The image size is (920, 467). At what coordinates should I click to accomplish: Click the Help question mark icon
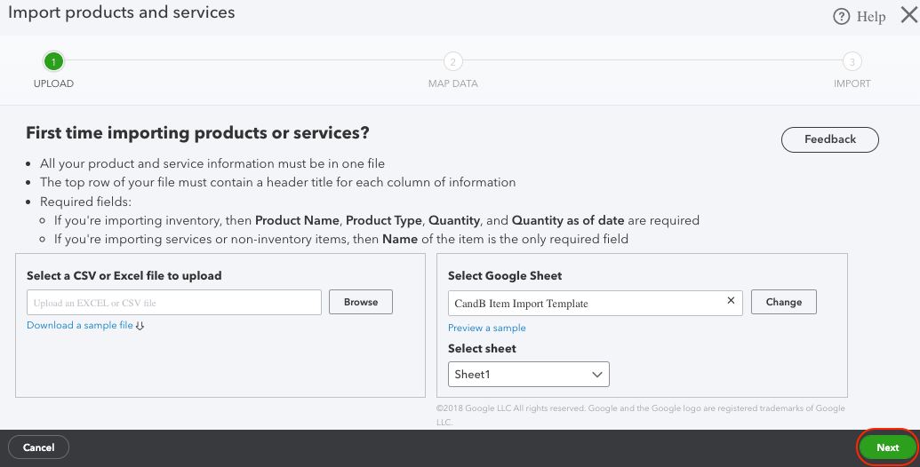pos(842,16)
